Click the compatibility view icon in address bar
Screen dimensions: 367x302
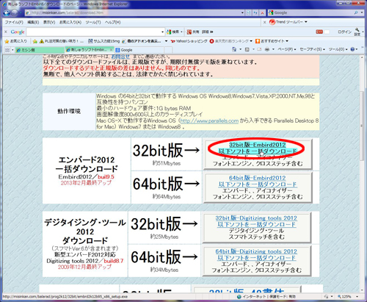pos(249,12)
